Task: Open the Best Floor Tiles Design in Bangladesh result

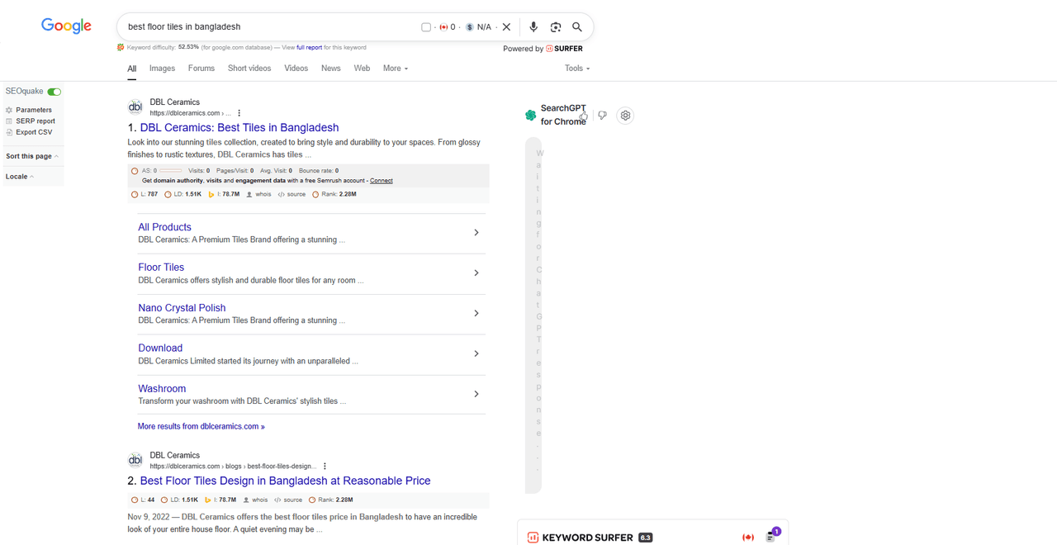Action: 285,481
